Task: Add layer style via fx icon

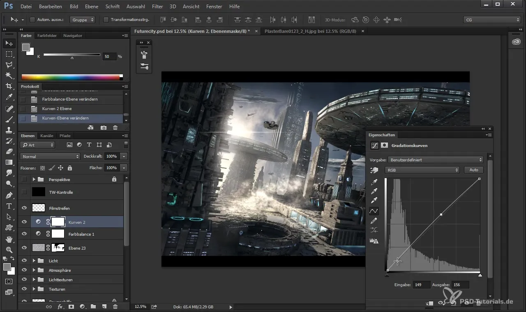Action: 60,307
